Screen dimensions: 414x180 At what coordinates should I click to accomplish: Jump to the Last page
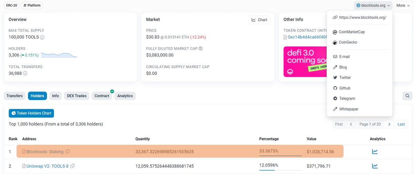pos(401,124)
